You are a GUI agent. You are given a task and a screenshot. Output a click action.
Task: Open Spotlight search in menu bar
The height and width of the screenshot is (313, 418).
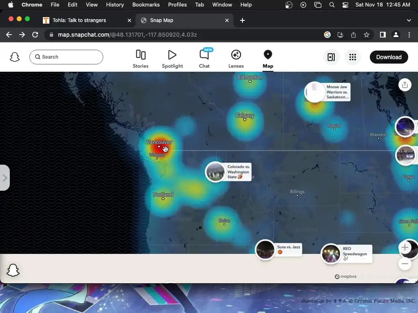(331, 5)
